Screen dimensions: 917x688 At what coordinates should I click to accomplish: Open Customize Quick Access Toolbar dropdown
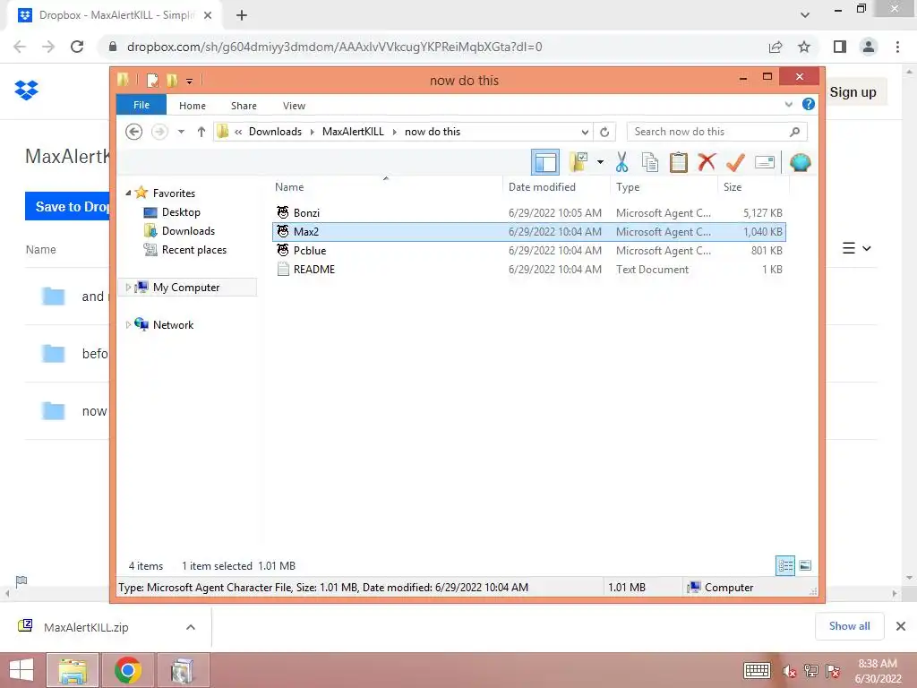point(190,82)
